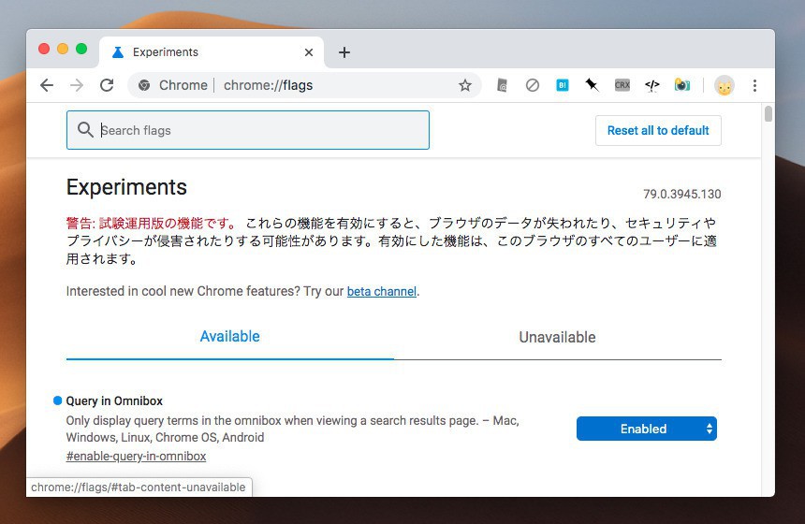Click the #enable-query-in-omnibox anchor link
Image resolution: width=805 pixels, height=524 pixels.
pyautogui.click(x=136, y=456)
